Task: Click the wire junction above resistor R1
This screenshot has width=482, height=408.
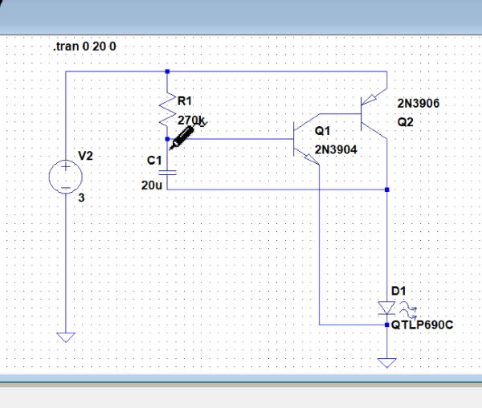Action: tap(167, 71)
